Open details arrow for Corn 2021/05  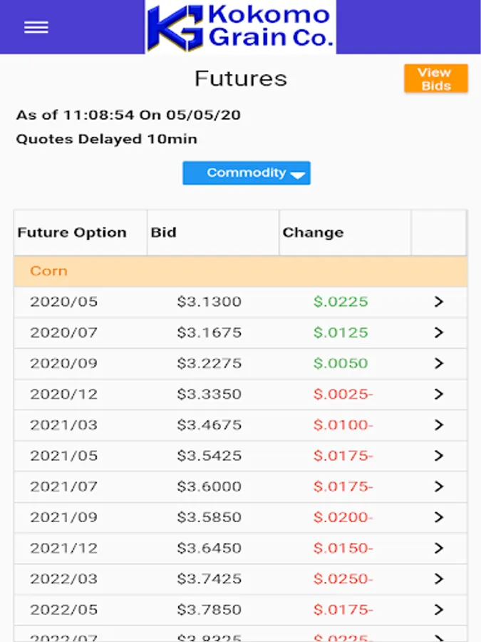(x=439, y=456)
